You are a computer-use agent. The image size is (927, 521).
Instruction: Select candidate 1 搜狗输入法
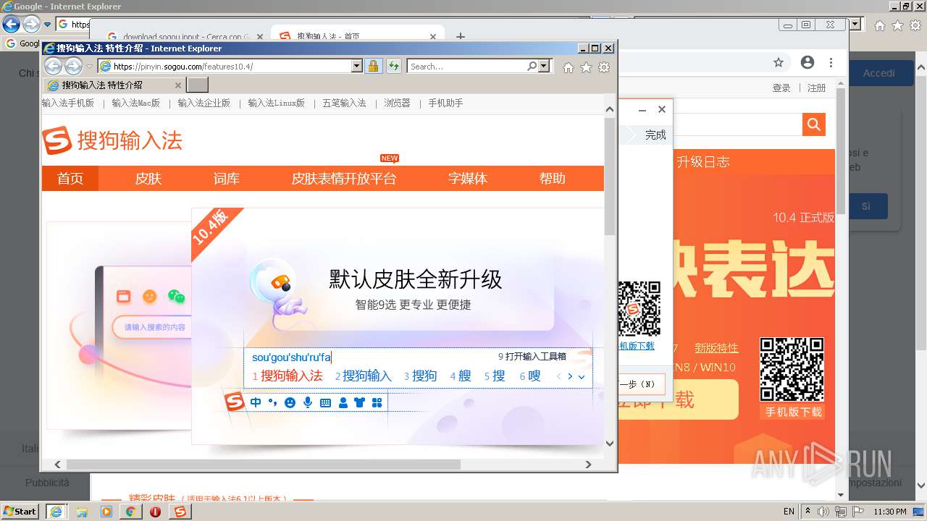pos(288,376)
